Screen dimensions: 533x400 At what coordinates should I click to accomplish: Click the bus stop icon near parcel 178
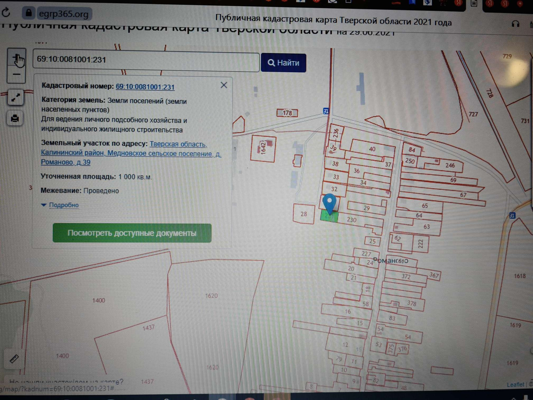[x=326, y=111]
